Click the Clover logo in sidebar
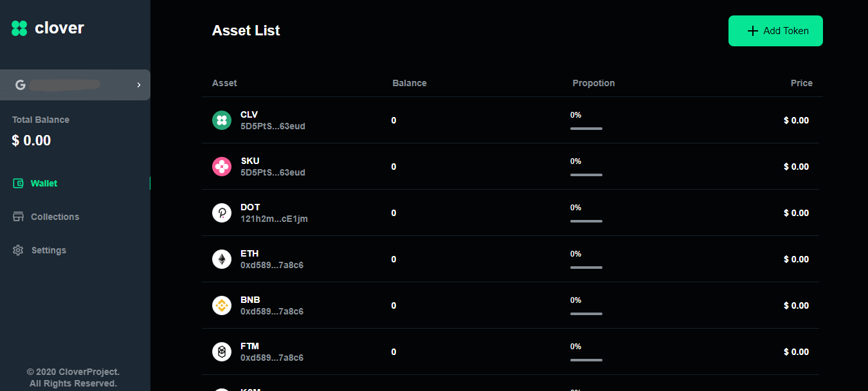868x391 pixels. coord(19,28)
